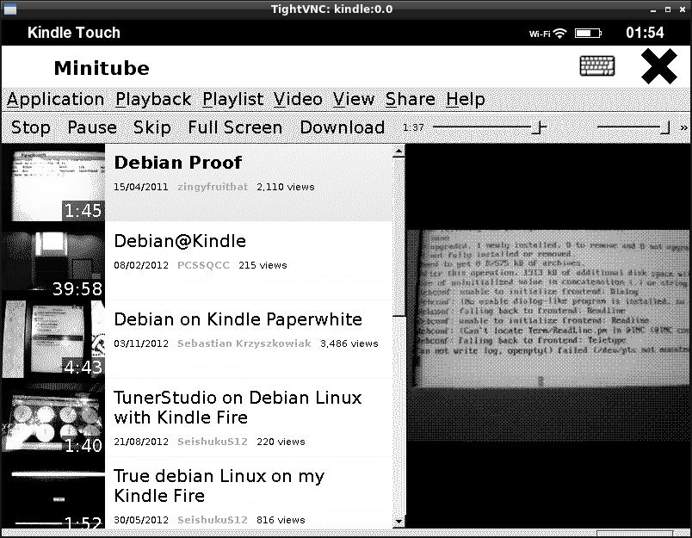Click the Minitube heading text

tap(102, 68)
